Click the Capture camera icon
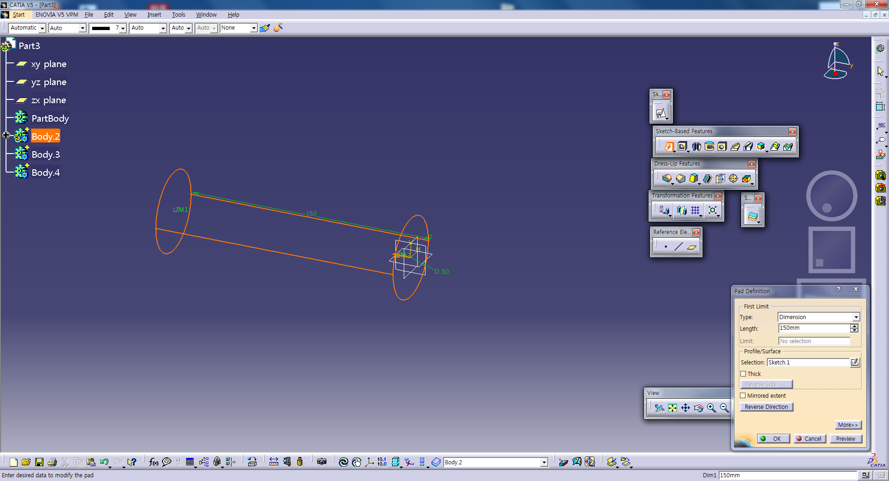 coord(322,462)
